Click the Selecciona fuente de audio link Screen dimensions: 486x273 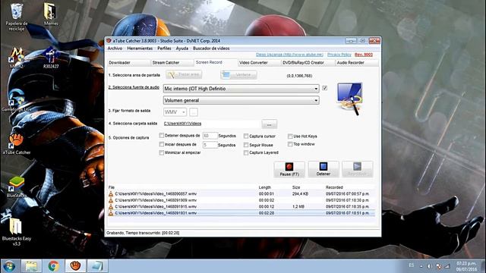134,88
